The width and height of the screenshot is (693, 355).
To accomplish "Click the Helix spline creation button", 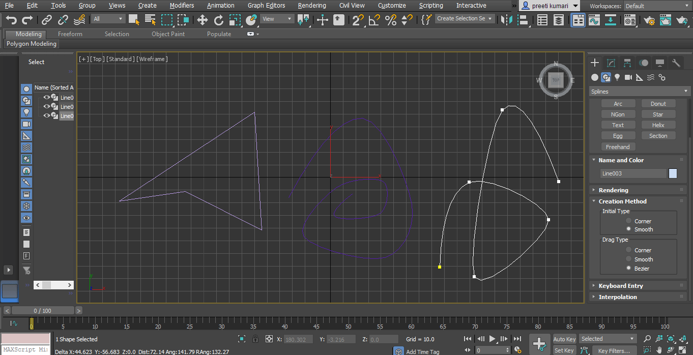I will [x=658, y=125].
